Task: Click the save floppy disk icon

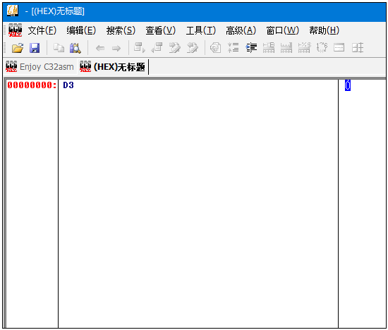Action: tap(35, 48)
